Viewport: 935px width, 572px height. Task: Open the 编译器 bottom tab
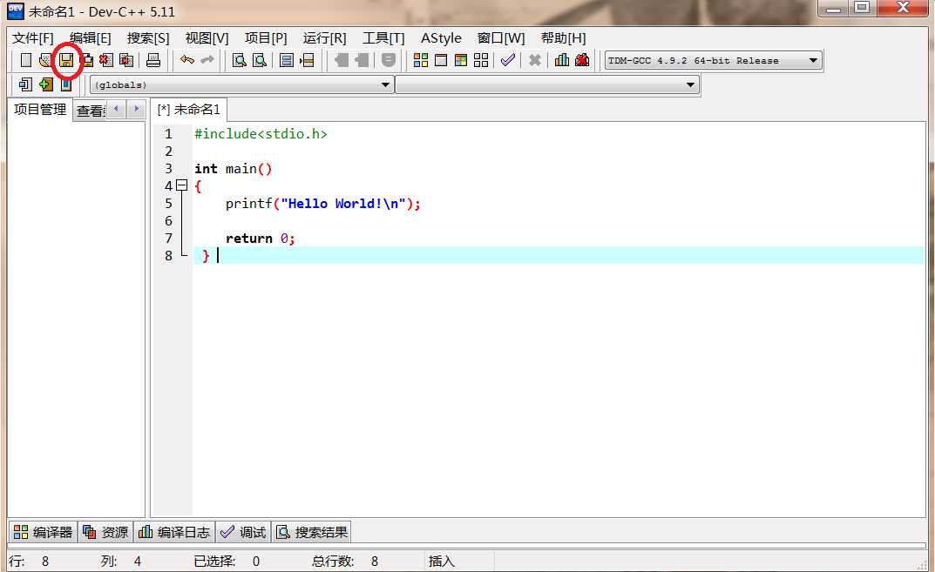[43, 532]
